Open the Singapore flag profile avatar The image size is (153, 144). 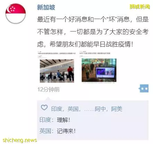pyautogui.click(x=16, y=13)
